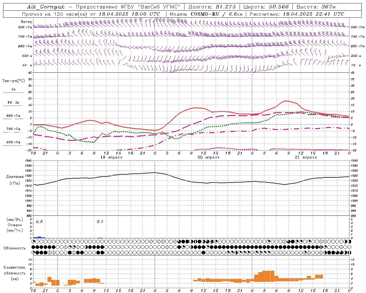Click the '0.1' precipitation amount value
This screenshot has width=366, height=293.
tap(100, 222)
